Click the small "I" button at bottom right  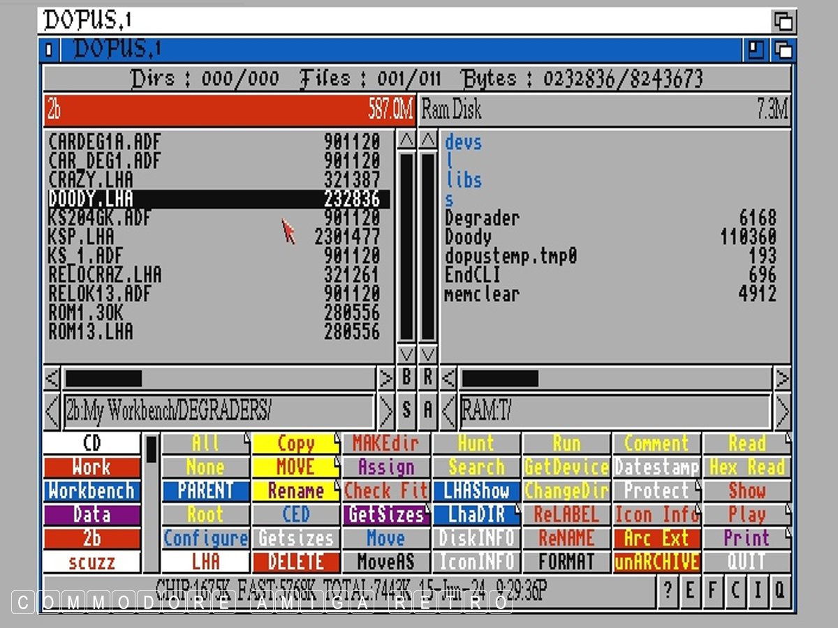(757, 590)
